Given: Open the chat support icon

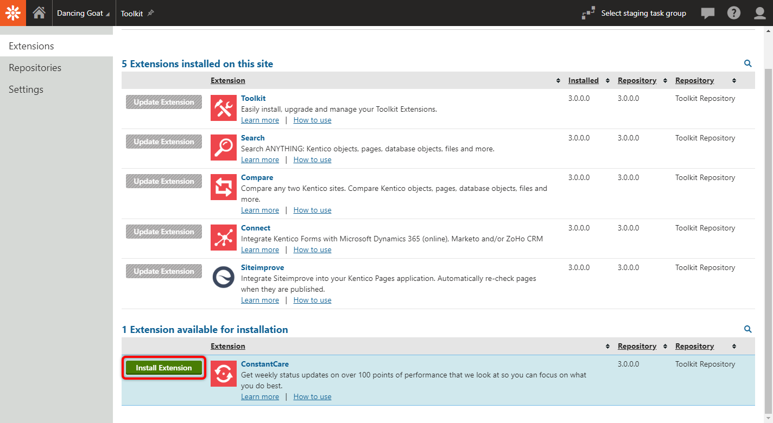Looking at the screenshot, I should click(708, 13).
